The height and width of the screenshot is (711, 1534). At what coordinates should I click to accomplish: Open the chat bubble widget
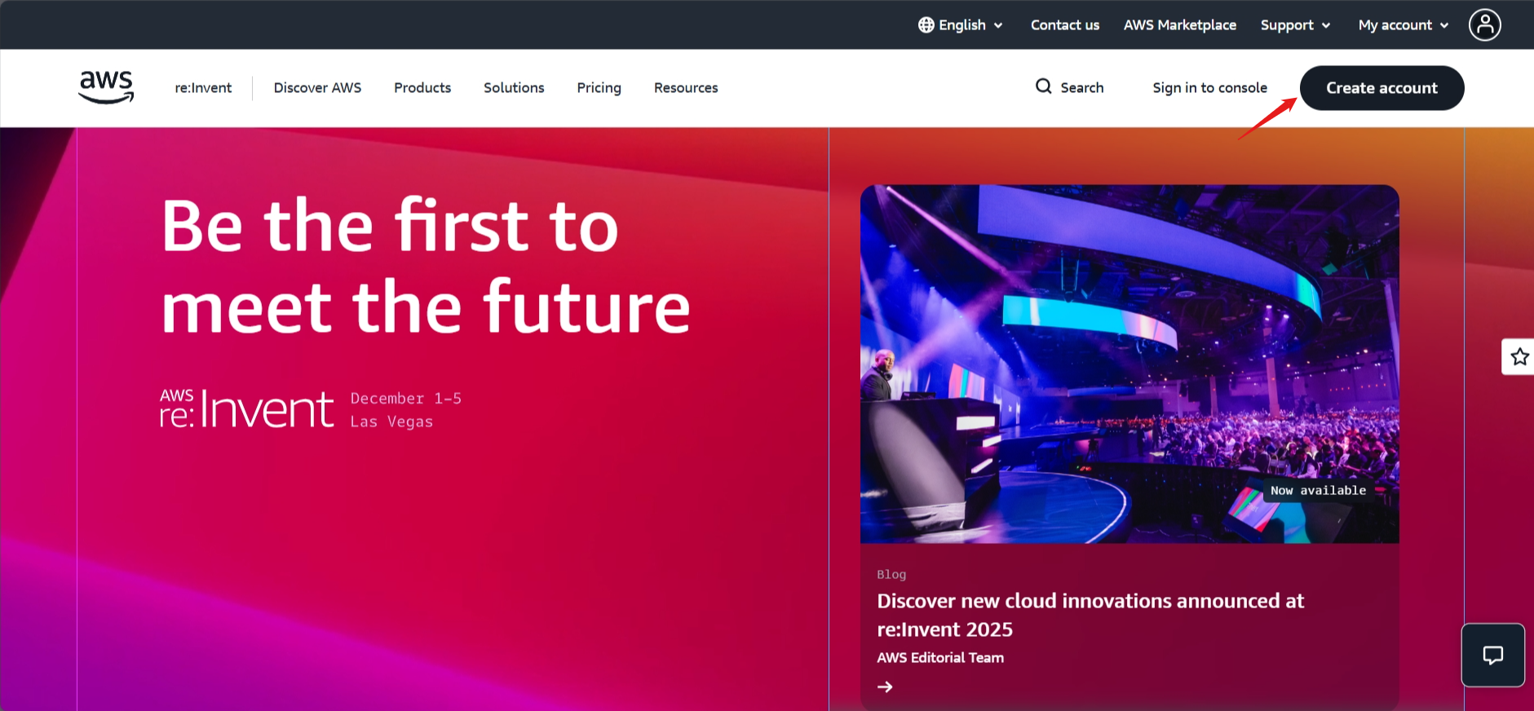[x=1492, y=656]
